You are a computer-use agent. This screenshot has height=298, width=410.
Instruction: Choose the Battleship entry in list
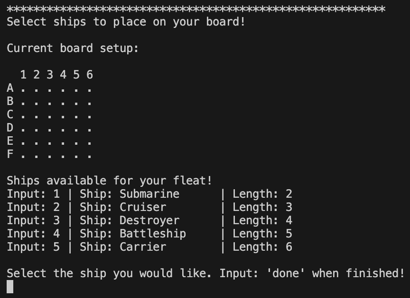(x=149, y=234)
